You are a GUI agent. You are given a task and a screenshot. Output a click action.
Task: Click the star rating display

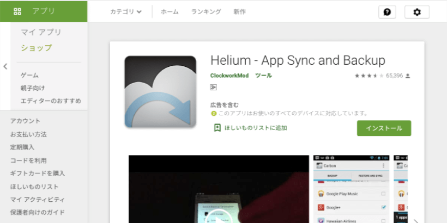369,76
